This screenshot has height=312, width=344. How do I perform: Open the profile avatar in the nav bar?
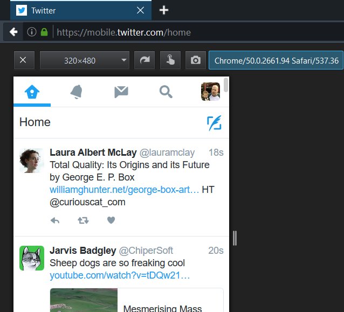211,92
